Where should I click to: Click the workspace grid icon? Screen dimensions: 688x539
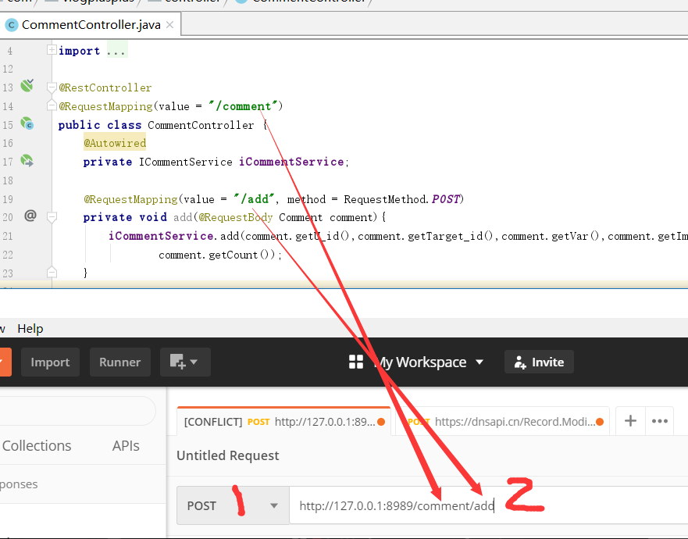click(356, 362)
